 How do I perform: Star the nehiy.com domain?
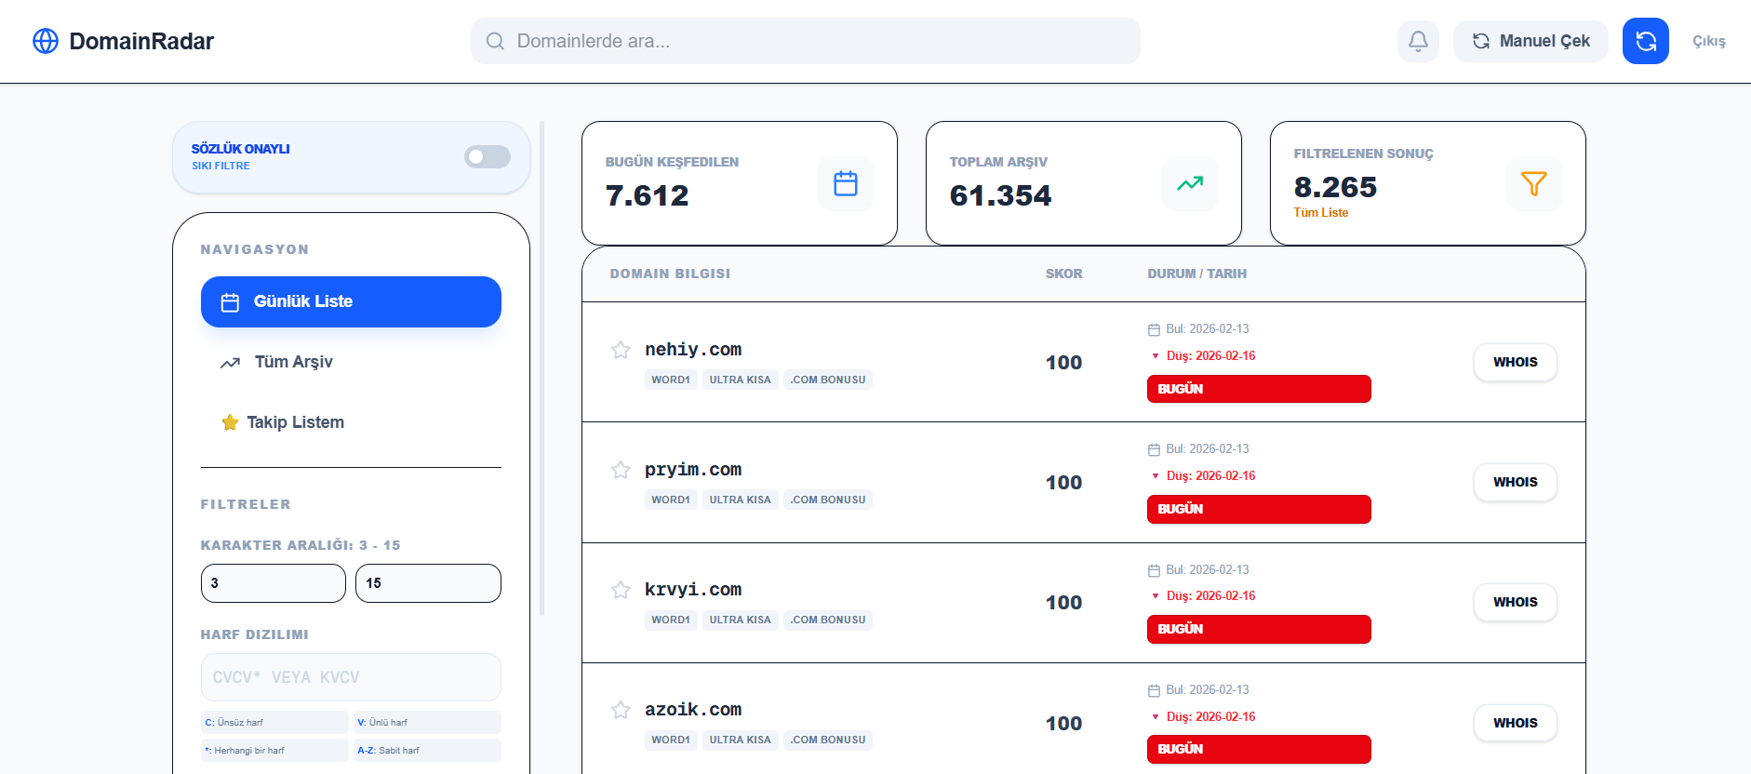(x=621, y=350)
